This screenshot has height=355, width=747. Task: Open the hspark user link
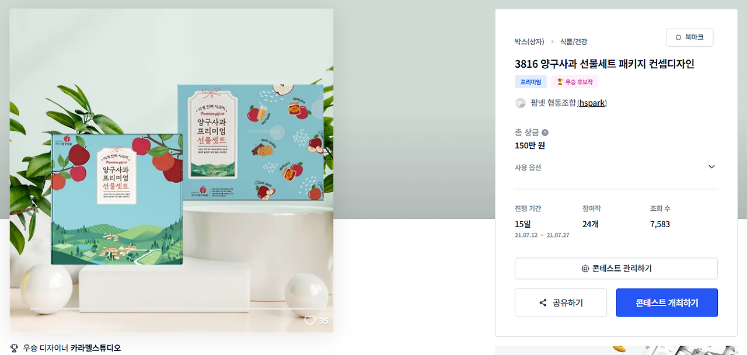[592, 103]
